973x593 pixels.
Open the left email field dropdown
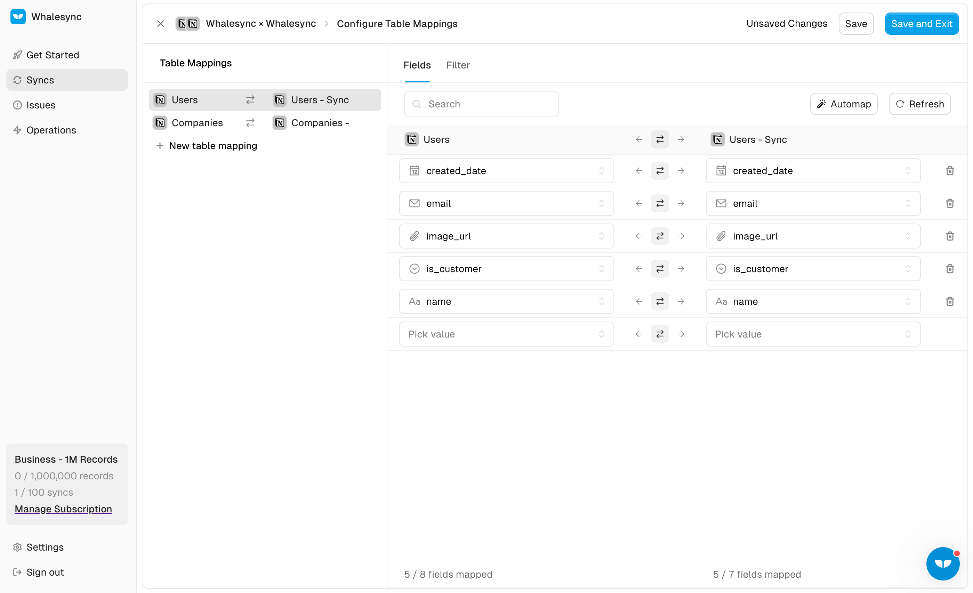click(x=506, y=203)
